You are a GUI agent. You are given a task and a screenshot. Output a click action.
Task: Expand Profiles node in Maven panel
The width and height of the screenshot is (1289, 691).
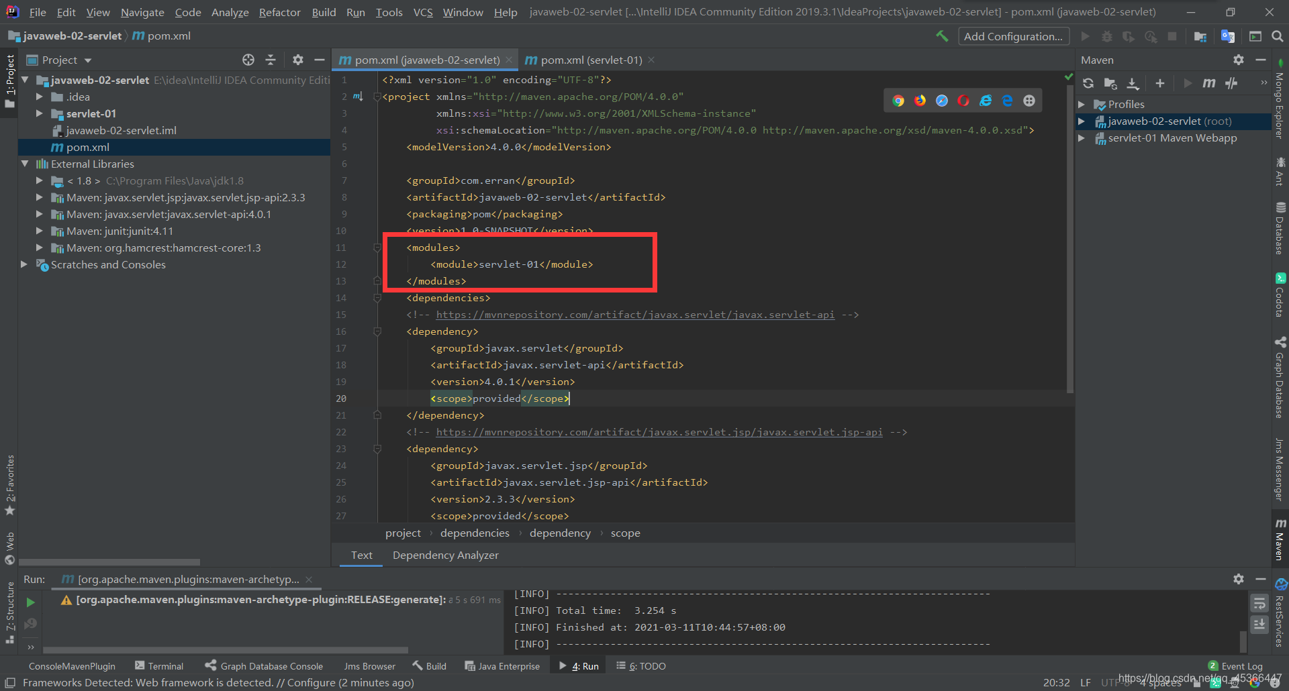pos(1082,105)
